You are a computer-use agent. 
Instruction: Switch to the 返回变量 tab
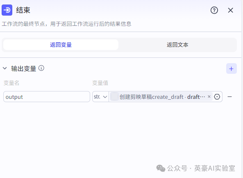(61, 45)
